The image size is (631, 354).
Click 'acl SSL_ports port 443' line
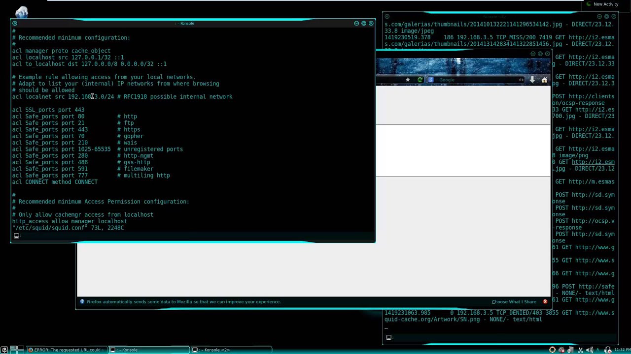click(x=48, y=110)
